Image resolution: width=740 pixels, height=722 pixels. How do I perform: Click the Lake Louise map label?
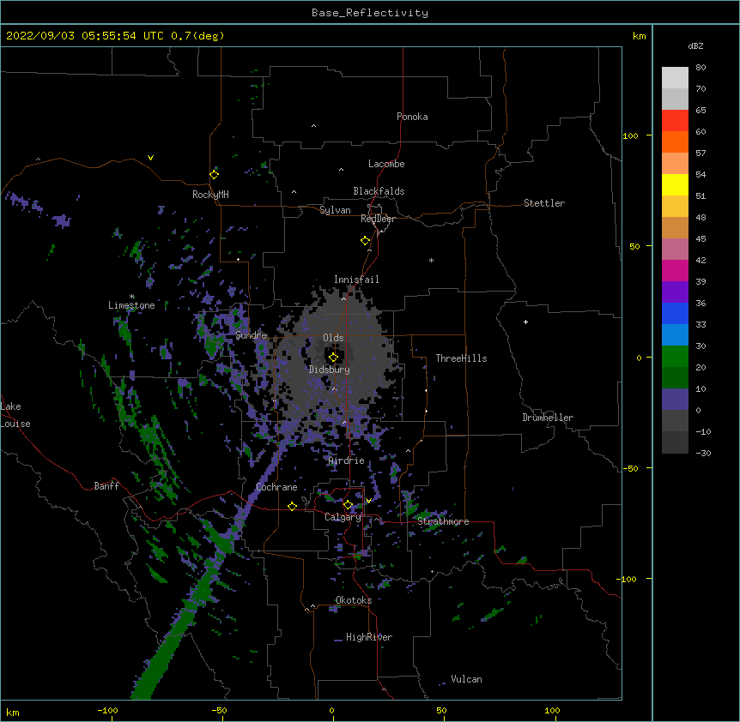(15, 415)
